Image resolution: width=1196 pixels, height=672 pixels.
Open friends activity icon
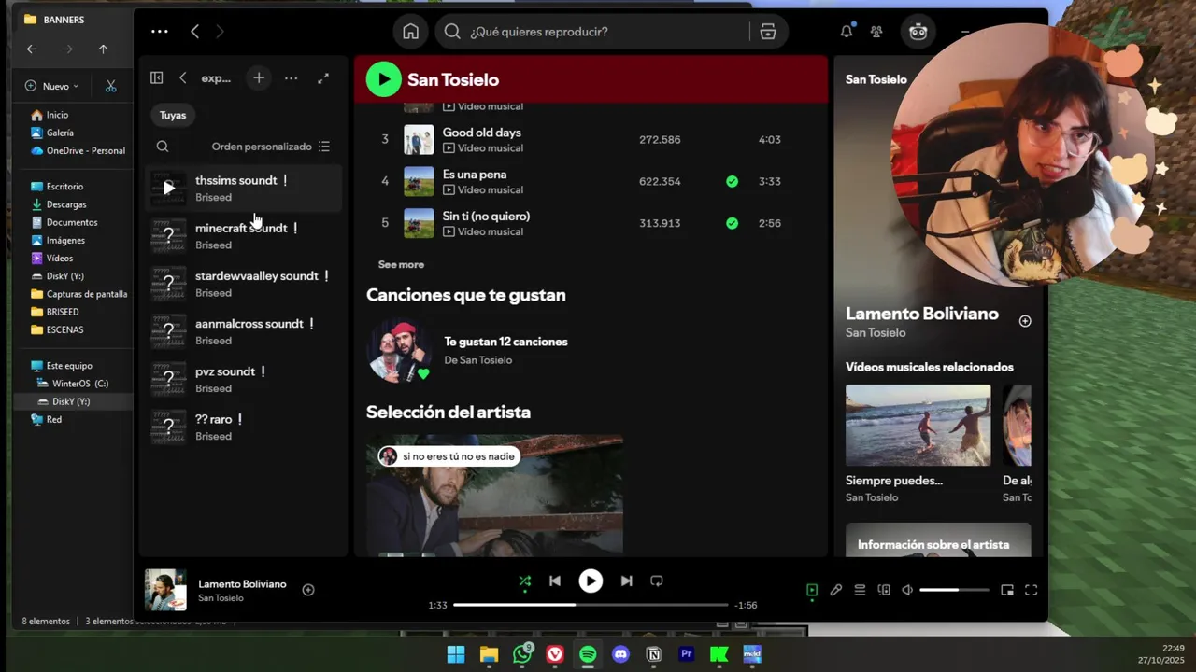(x=876, y=32)
